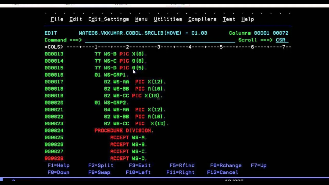Click F5=Rfind to repeat find
329x185 pixels.
182,165
